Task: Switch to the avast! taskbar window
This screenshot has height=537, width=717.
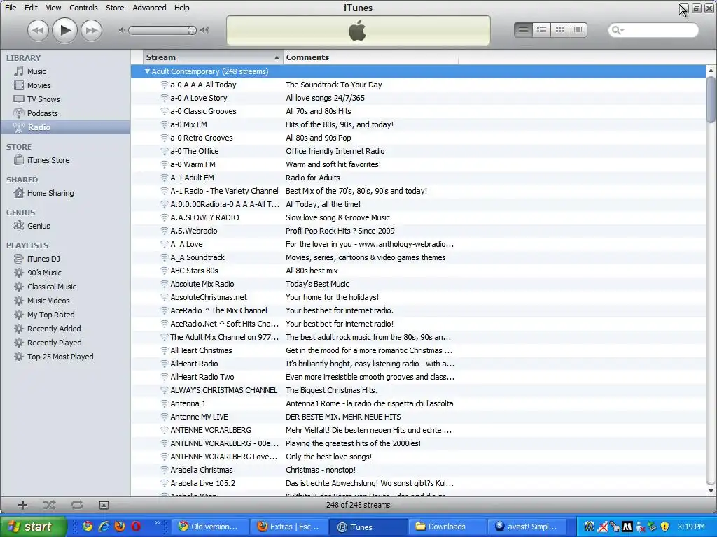Action: (527, 527)
